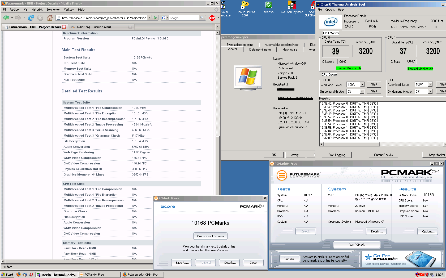Open the AVG AntiSpyware desktop icon
This screenshot has width=446, height=278.
click(x=292, y=7)
